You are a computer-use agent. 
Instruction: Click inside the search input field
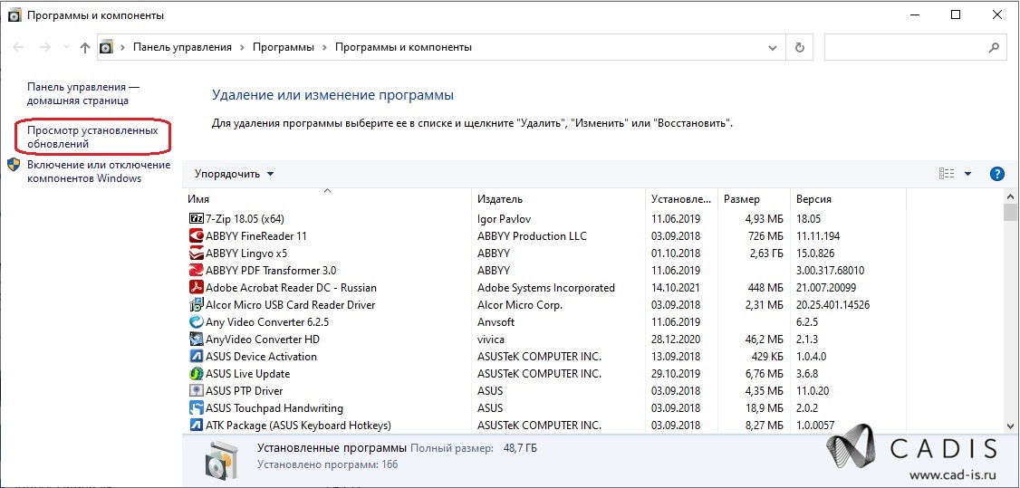tap(906, 47)
